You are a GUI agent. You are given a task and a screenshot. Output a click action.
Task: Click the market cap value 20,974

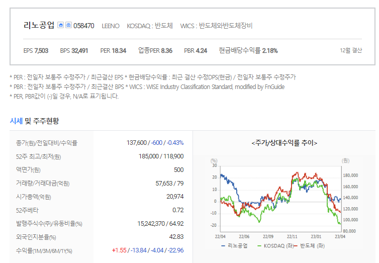pos(175,197)
